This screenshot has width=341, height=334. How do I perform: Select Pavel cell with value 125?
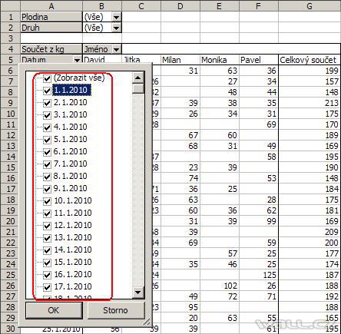tap(259, 275)
